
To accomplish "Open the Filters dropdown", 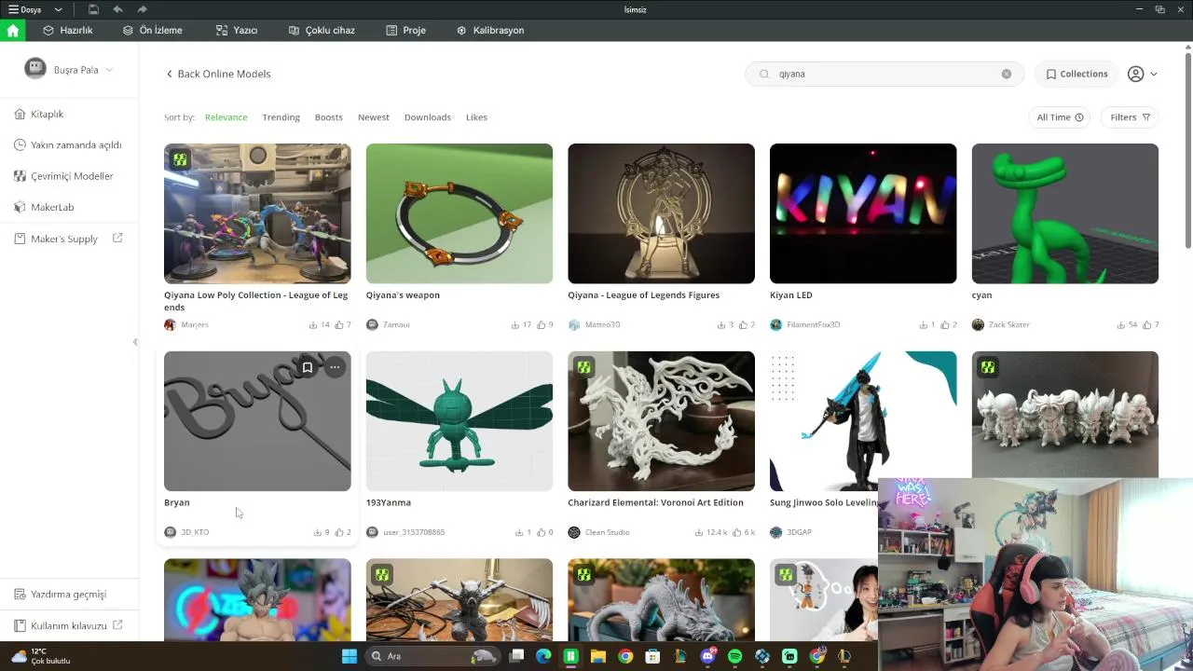I will [x=1130, y=117].
